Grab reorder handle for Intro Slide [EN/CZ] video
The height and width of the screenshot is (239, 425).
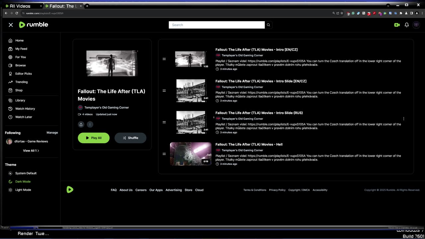click(164, 91)
